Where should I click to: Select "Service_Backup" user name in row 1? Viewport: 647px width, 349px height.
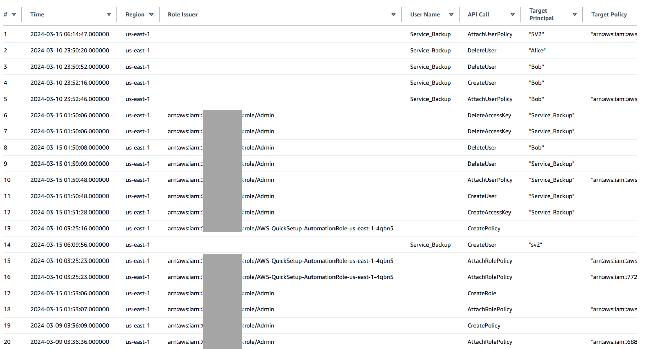(x=430, y=34)
